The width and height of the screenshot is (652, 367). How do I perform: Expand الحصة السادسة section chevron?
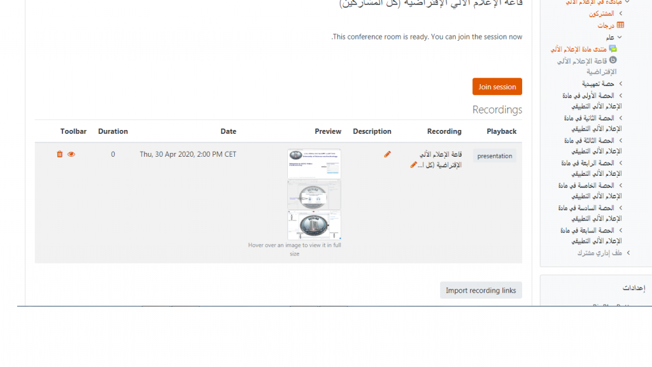621,208
